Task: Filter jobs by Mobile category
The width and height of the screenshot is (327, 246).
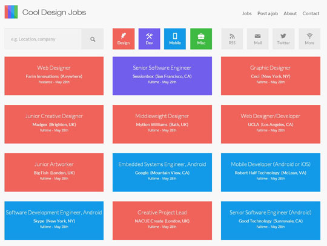Action: tap(175, 39)
